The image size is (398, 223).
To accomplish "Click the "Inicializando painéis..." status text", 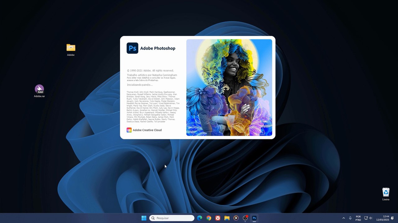I will tap(140, 85).
